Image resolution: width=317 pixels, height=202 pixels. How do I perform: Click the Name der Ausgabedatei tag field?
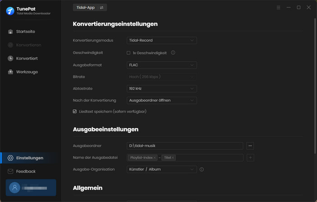pos(185,158)
